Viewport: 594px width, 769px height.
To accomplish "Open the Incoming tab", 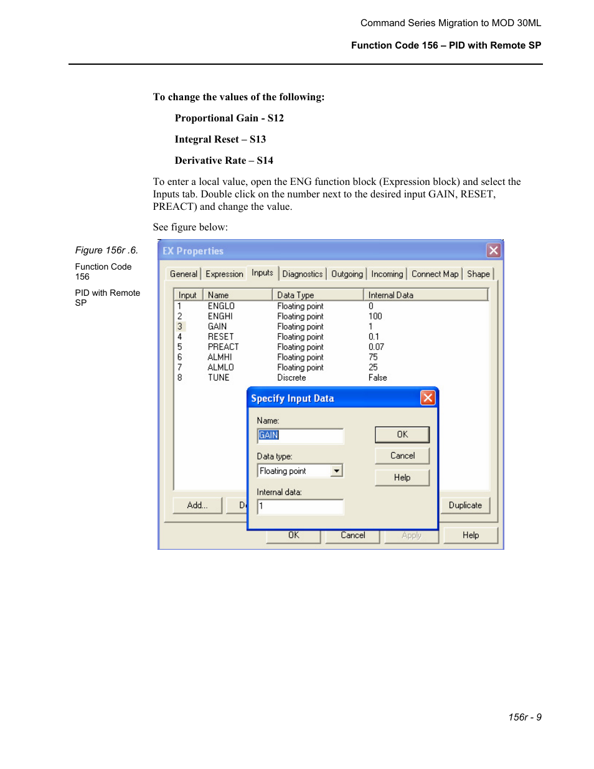I will [387, 274].
